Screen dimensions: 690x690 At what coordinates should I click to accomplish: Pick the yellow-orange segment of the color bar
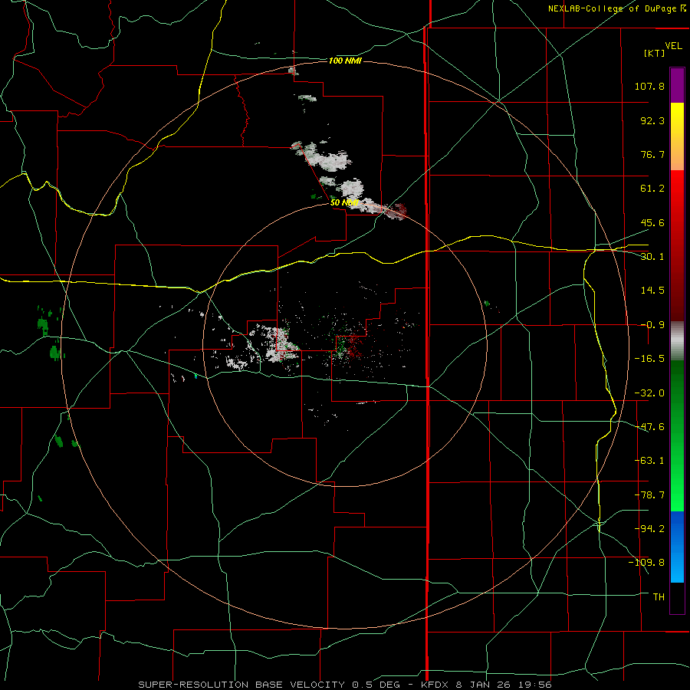[677, 136]
